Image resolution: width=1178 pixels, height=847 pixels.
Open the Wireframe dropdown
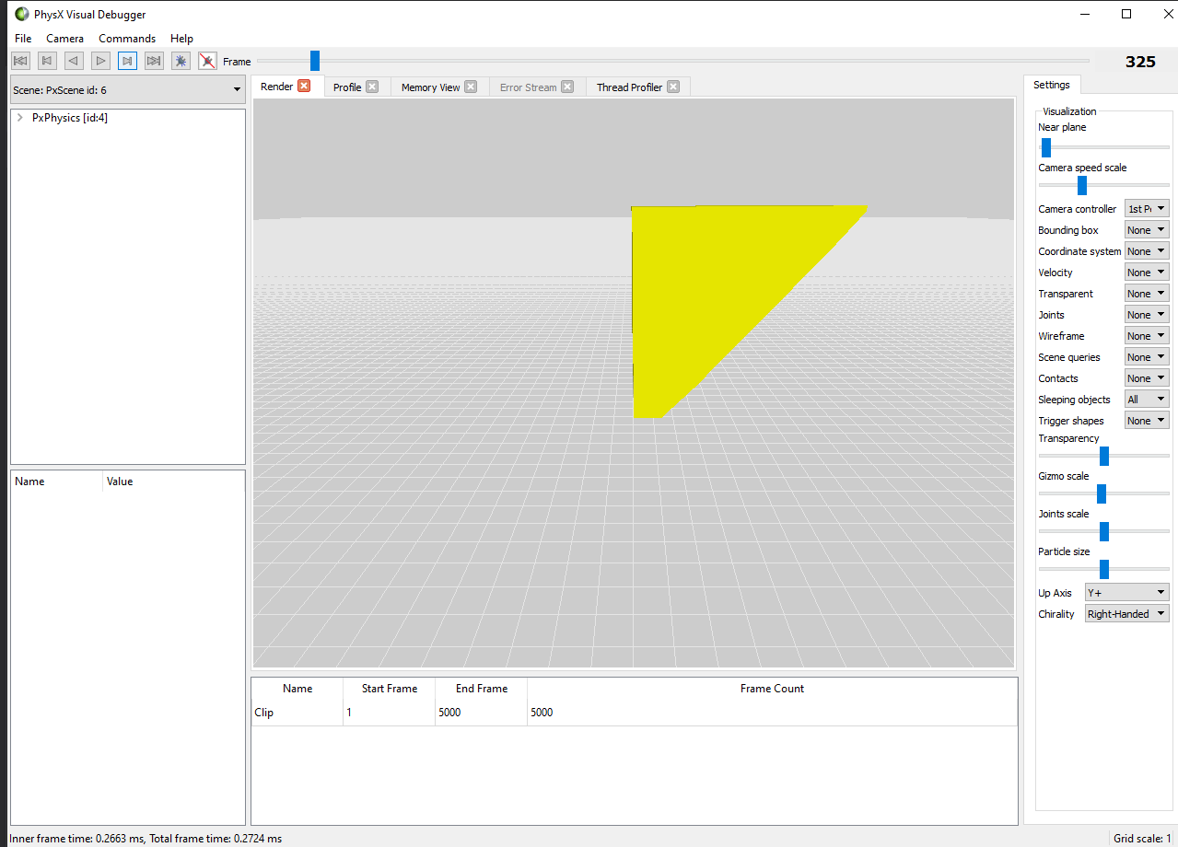1147,336
